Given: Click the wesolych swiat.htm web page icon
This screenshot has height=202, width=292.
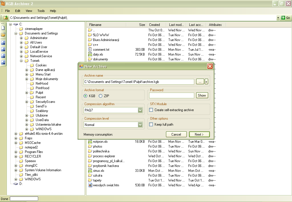Looking at the screenshot, I should [90, 185].
